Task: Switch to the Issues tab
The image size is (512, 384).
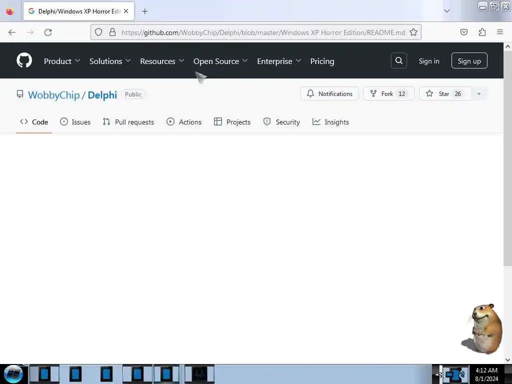Action: (x=75, y=122)
